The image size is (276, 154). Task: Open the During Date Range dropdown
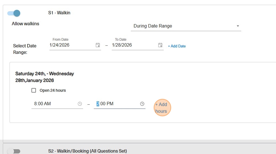185,26
